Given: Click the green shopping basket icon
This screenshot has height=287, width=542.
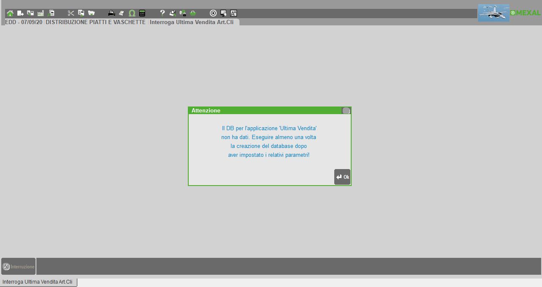Looking at the screenshot, I should pos(193,13).
